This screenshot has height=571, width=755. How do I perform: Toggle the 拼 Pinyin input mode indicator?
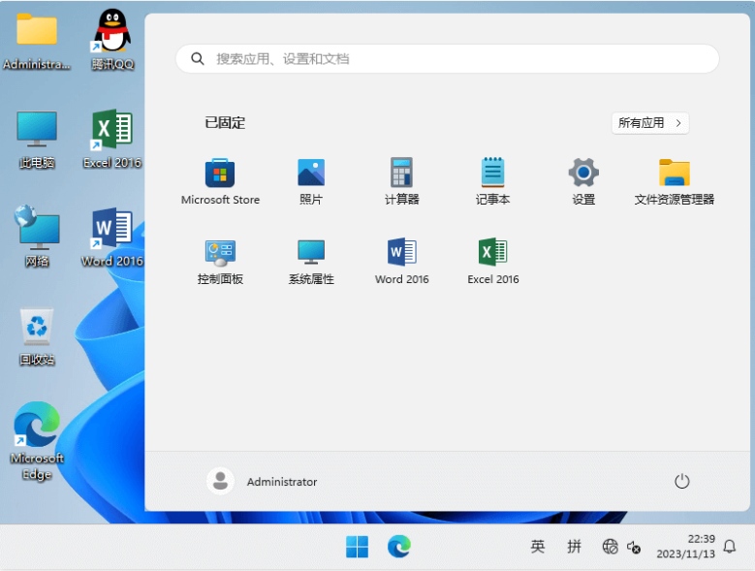574,547
